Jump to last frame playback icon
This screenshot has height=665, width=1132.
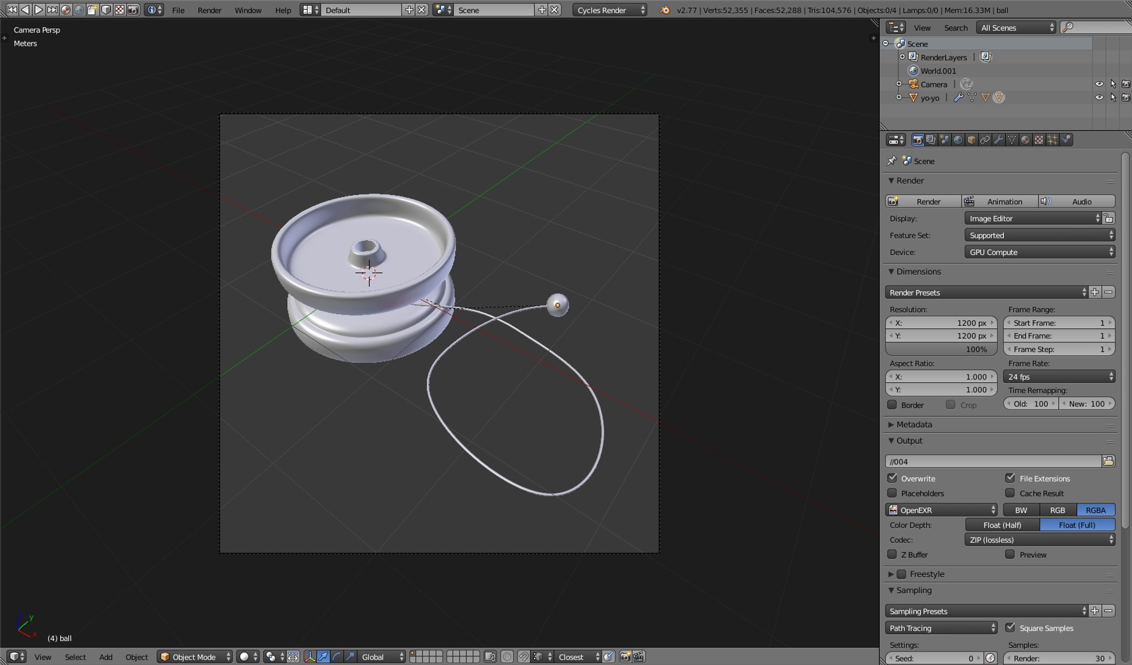tap(52, 10)
